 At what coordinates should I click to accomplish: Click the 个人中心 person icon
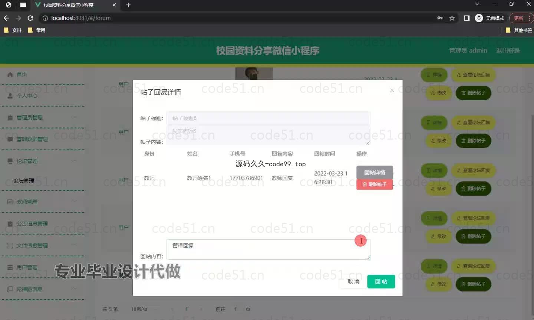[10, 96]
